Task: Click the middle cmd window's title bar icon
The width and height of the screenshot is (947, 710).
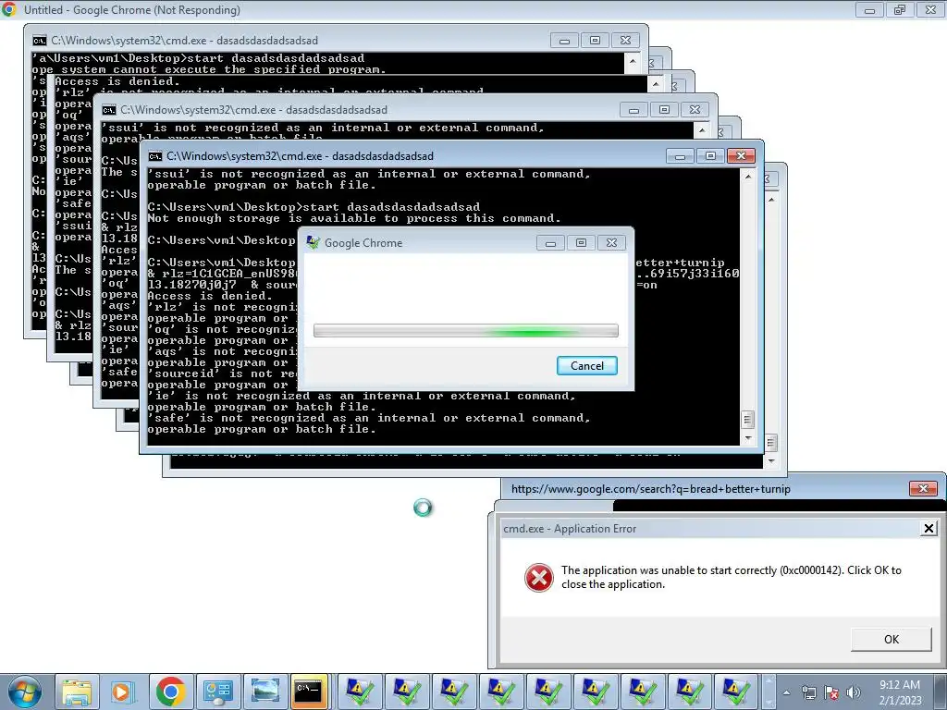Action: tap(109, 111)
